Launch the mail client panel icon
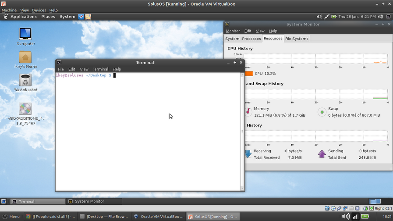This screenshot has width=393, height=221. (88, 17)
